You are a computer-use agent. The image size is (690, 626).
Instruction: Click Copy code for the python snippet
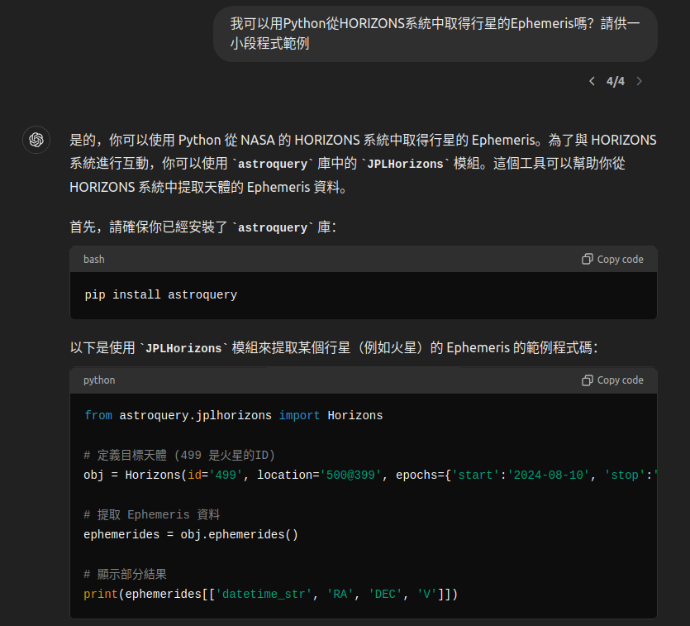pyautogui.click(x=612, y=380)
